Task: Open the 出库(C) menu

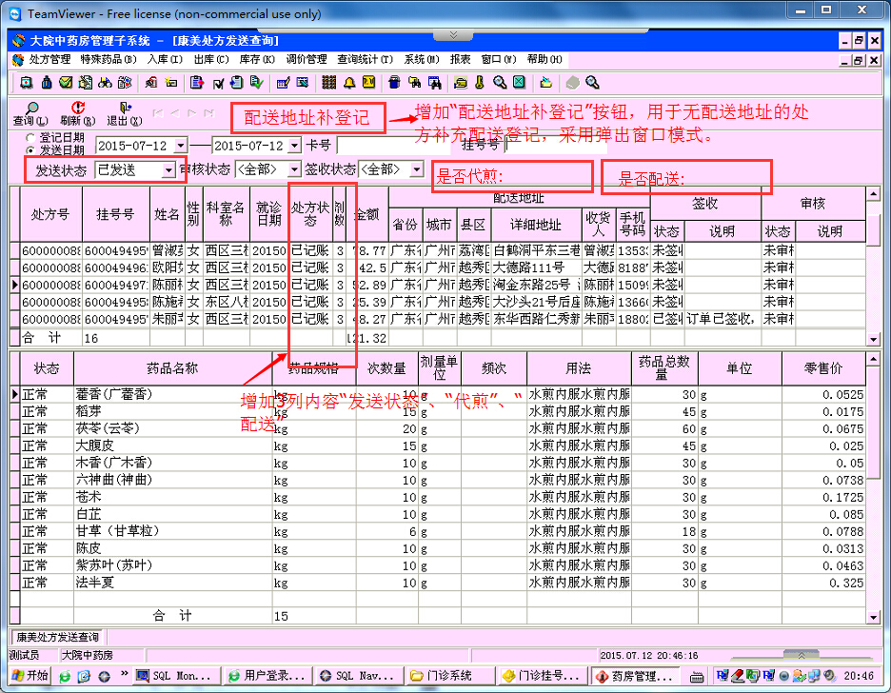Action: point(210,59)
